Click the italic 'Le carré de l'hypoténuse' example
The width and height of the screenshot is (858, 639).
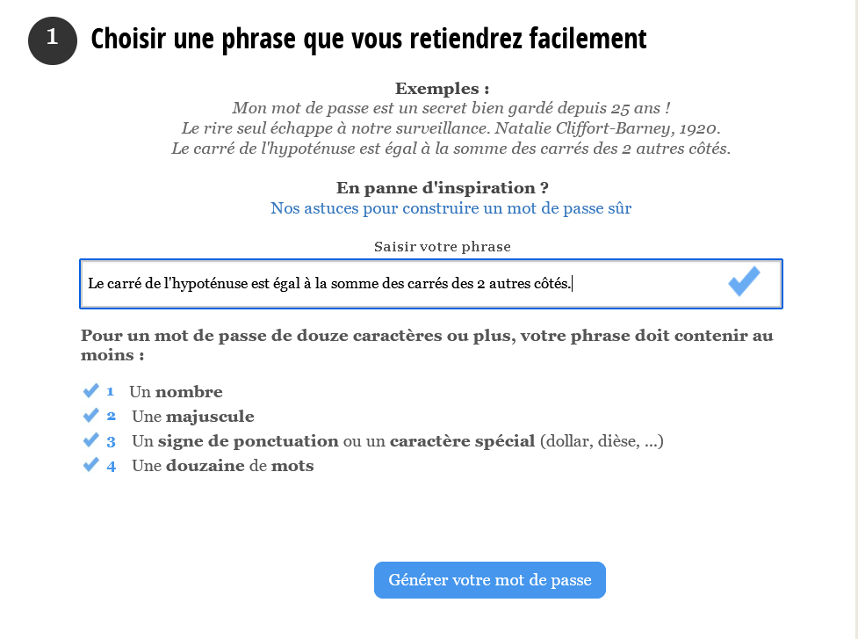(451, 149)
